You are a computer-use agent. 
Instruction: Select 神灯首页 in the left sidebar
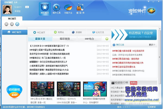[x=15, y=32]
